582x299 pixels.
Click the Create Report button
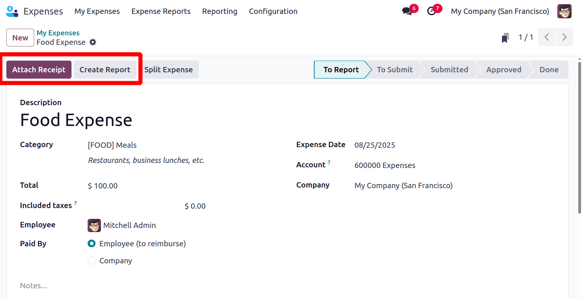tap(105, 70)
